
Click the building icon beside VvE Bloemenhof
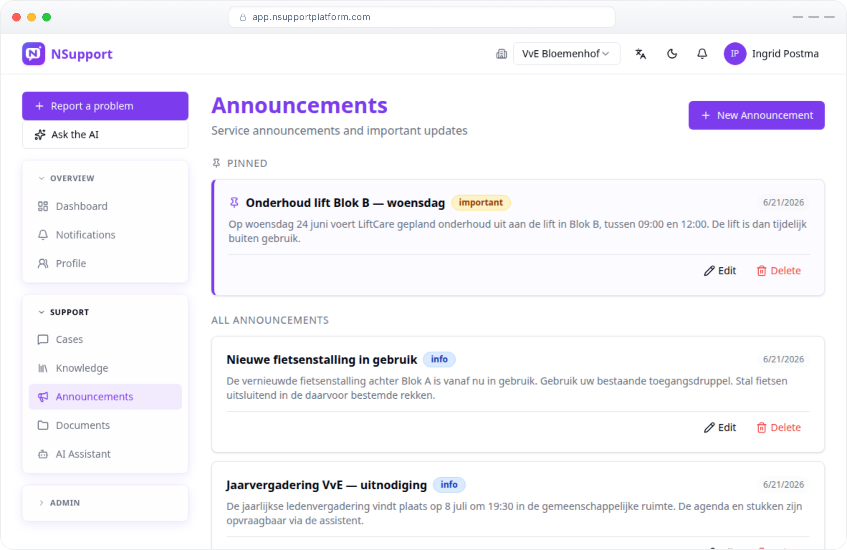coord(501,54)
